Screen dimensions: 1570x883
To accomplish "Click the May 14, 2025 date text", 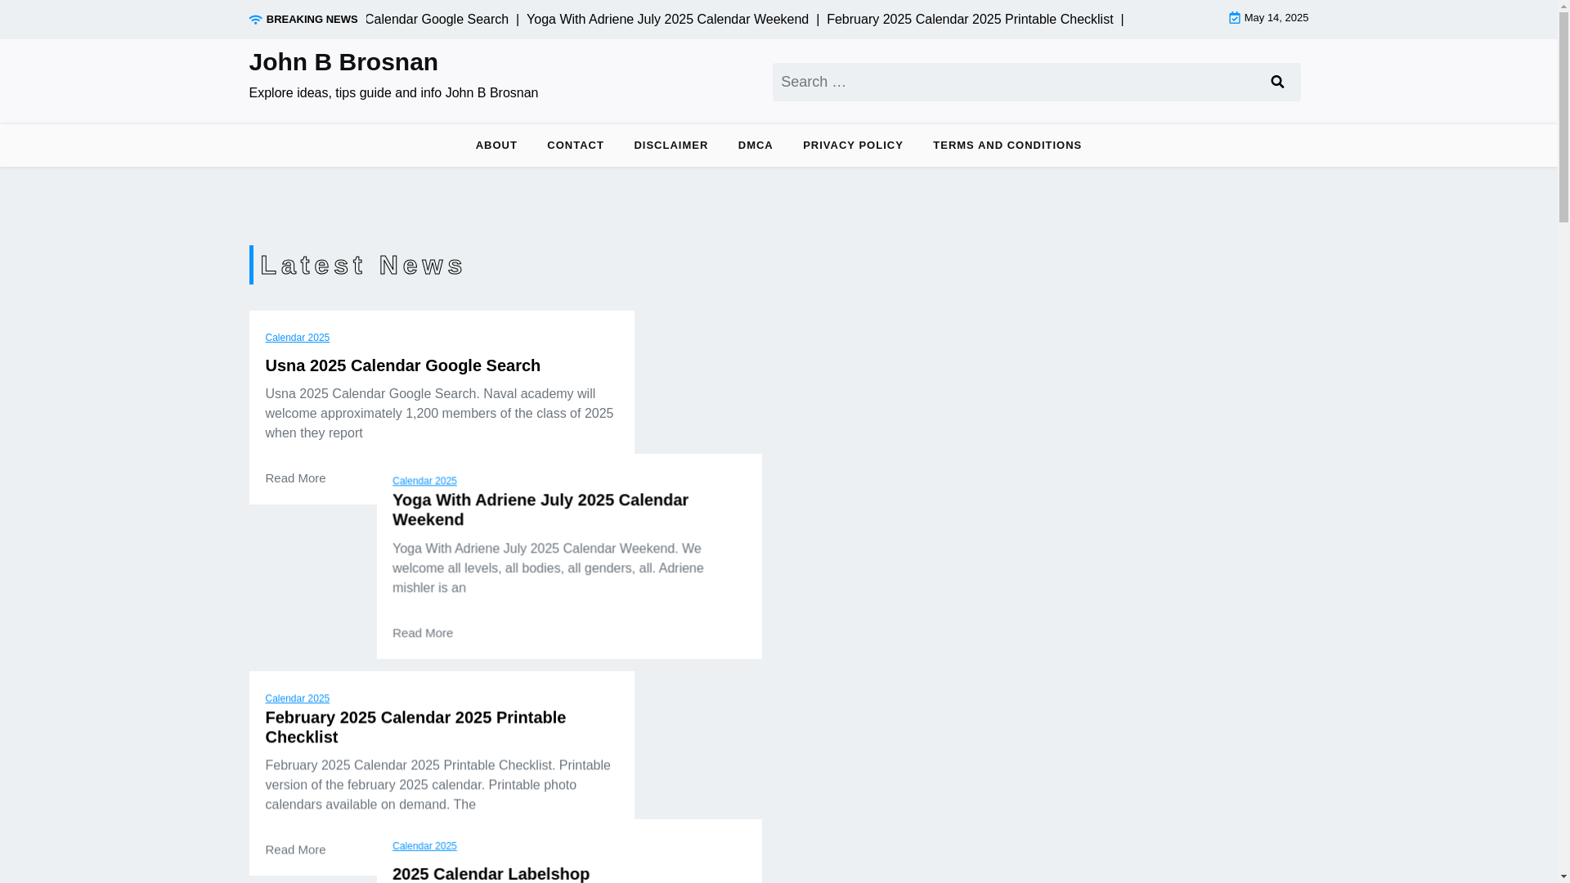I will coord(1276,18).
